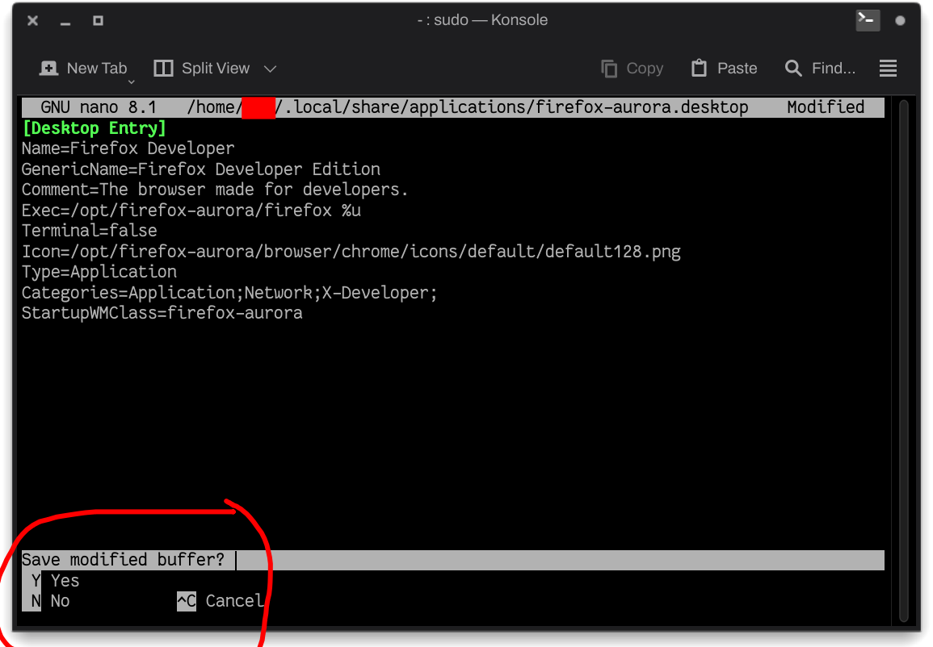Expand the New Tab dropdown arrow

click(x=132, y=82)
